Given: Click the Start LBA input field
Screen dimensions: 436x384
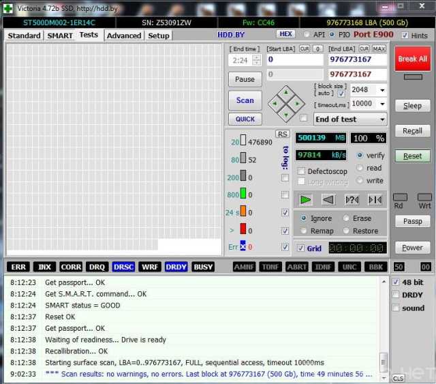Looking at the screenshot, I should pyautogui.click(x=294, y=59).
